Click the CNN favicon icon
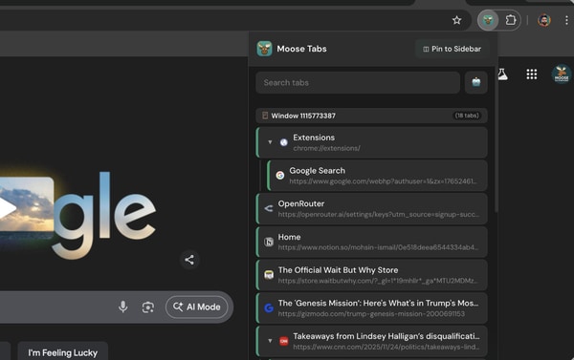Image resolution: width=574 pixels, height=360 pixels. 284,341
